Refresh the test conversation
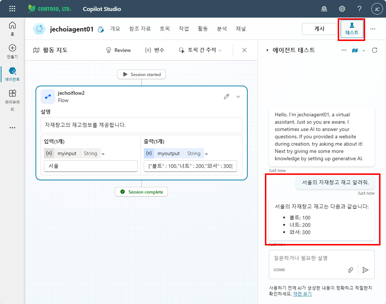Screen dimensions: 386x304 pyautogui.click(x=375, y=50)
